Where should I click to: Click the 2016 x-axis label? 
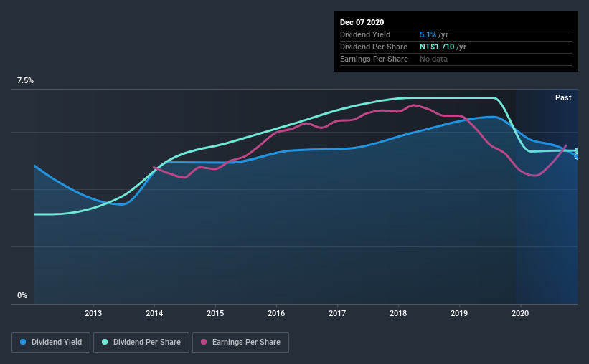click(x=276, y=313)
